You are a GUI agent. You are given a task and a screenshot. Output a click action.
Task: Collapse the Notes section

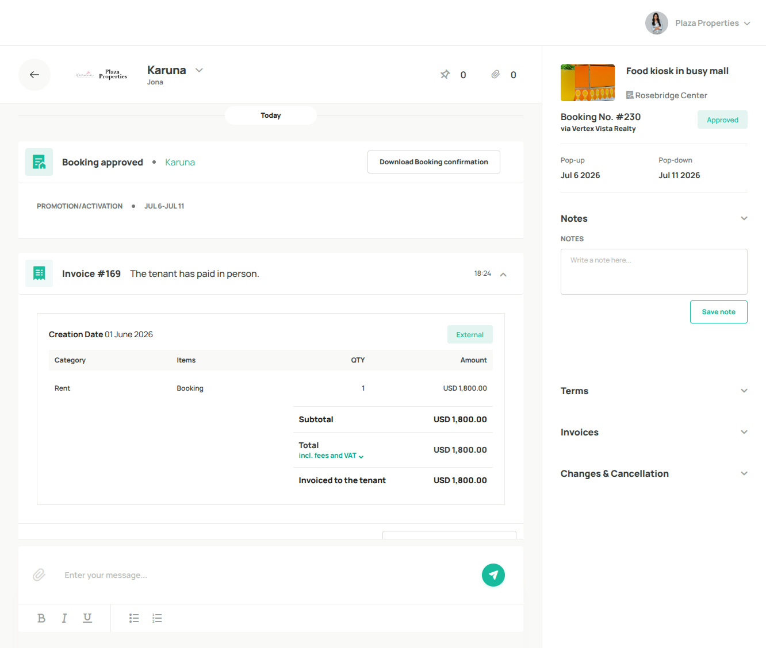click(744, 218)
